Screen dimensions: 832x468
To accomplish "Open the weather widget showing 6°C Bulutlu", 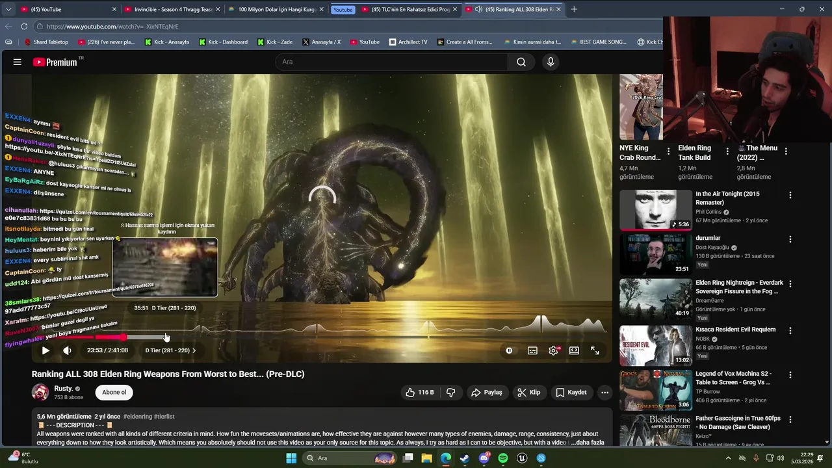I will pos(23,458).
